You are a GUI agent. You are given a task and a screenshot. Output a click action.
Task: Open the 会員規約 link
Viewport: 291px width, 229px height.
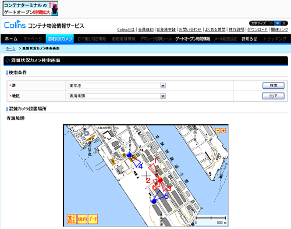tap(145, 30)
